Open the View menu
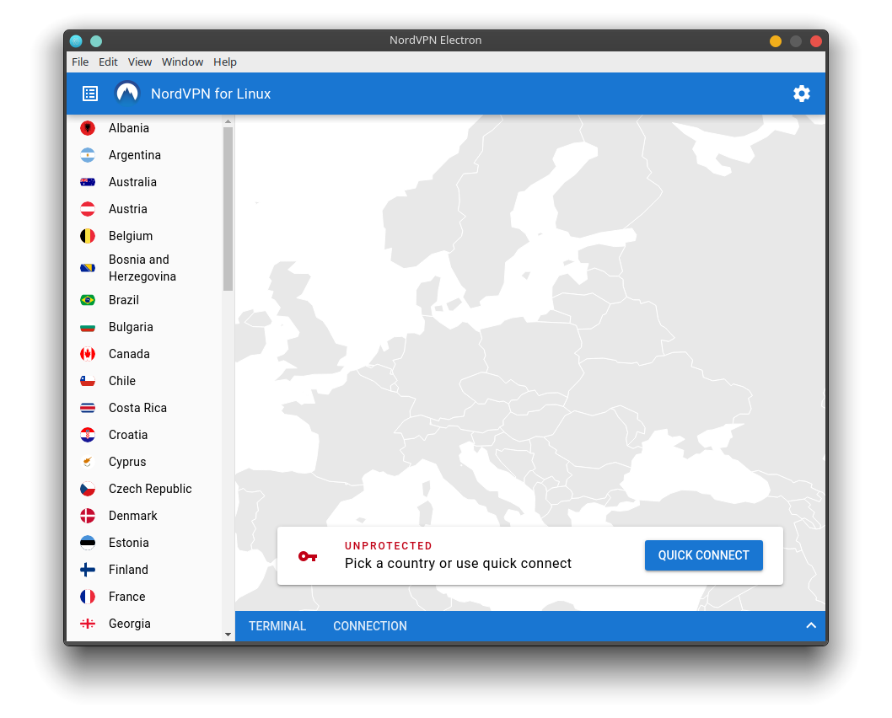The image size is (892, 718). point(139,62)
